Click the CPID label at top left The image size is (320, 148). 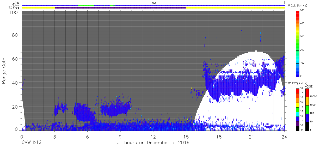(16, 3)
